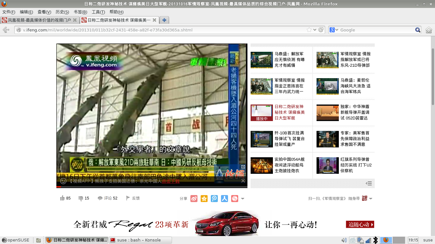Open link 实拍中国054A舰夜间进浮动船坞
Viewport: 435px width, 244px height.
(289, 165)
